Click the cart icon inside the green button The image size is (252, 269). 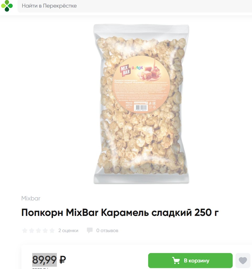[x=176, y=260]
